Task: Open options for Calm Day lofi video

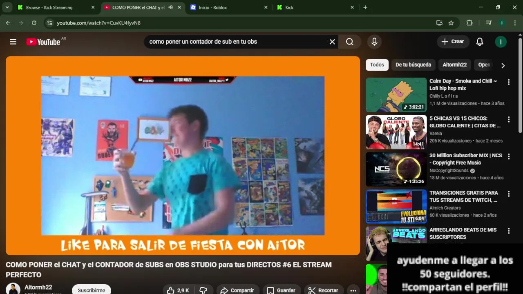Action: tap(509, 82)
